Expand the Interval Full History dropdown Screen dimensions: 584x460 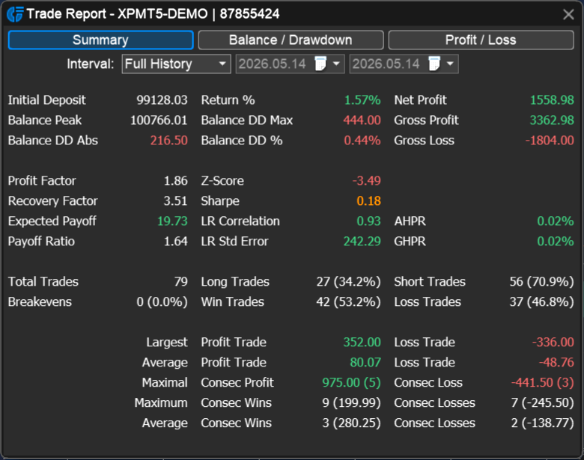click(x=176, y=64)
